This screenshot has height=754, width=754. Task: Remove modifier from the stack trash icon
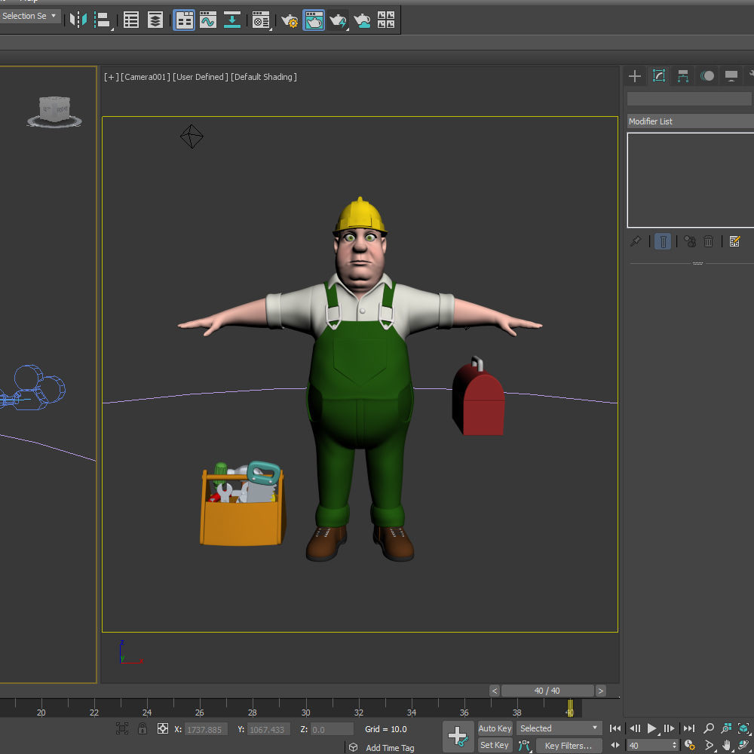point(708,241)
